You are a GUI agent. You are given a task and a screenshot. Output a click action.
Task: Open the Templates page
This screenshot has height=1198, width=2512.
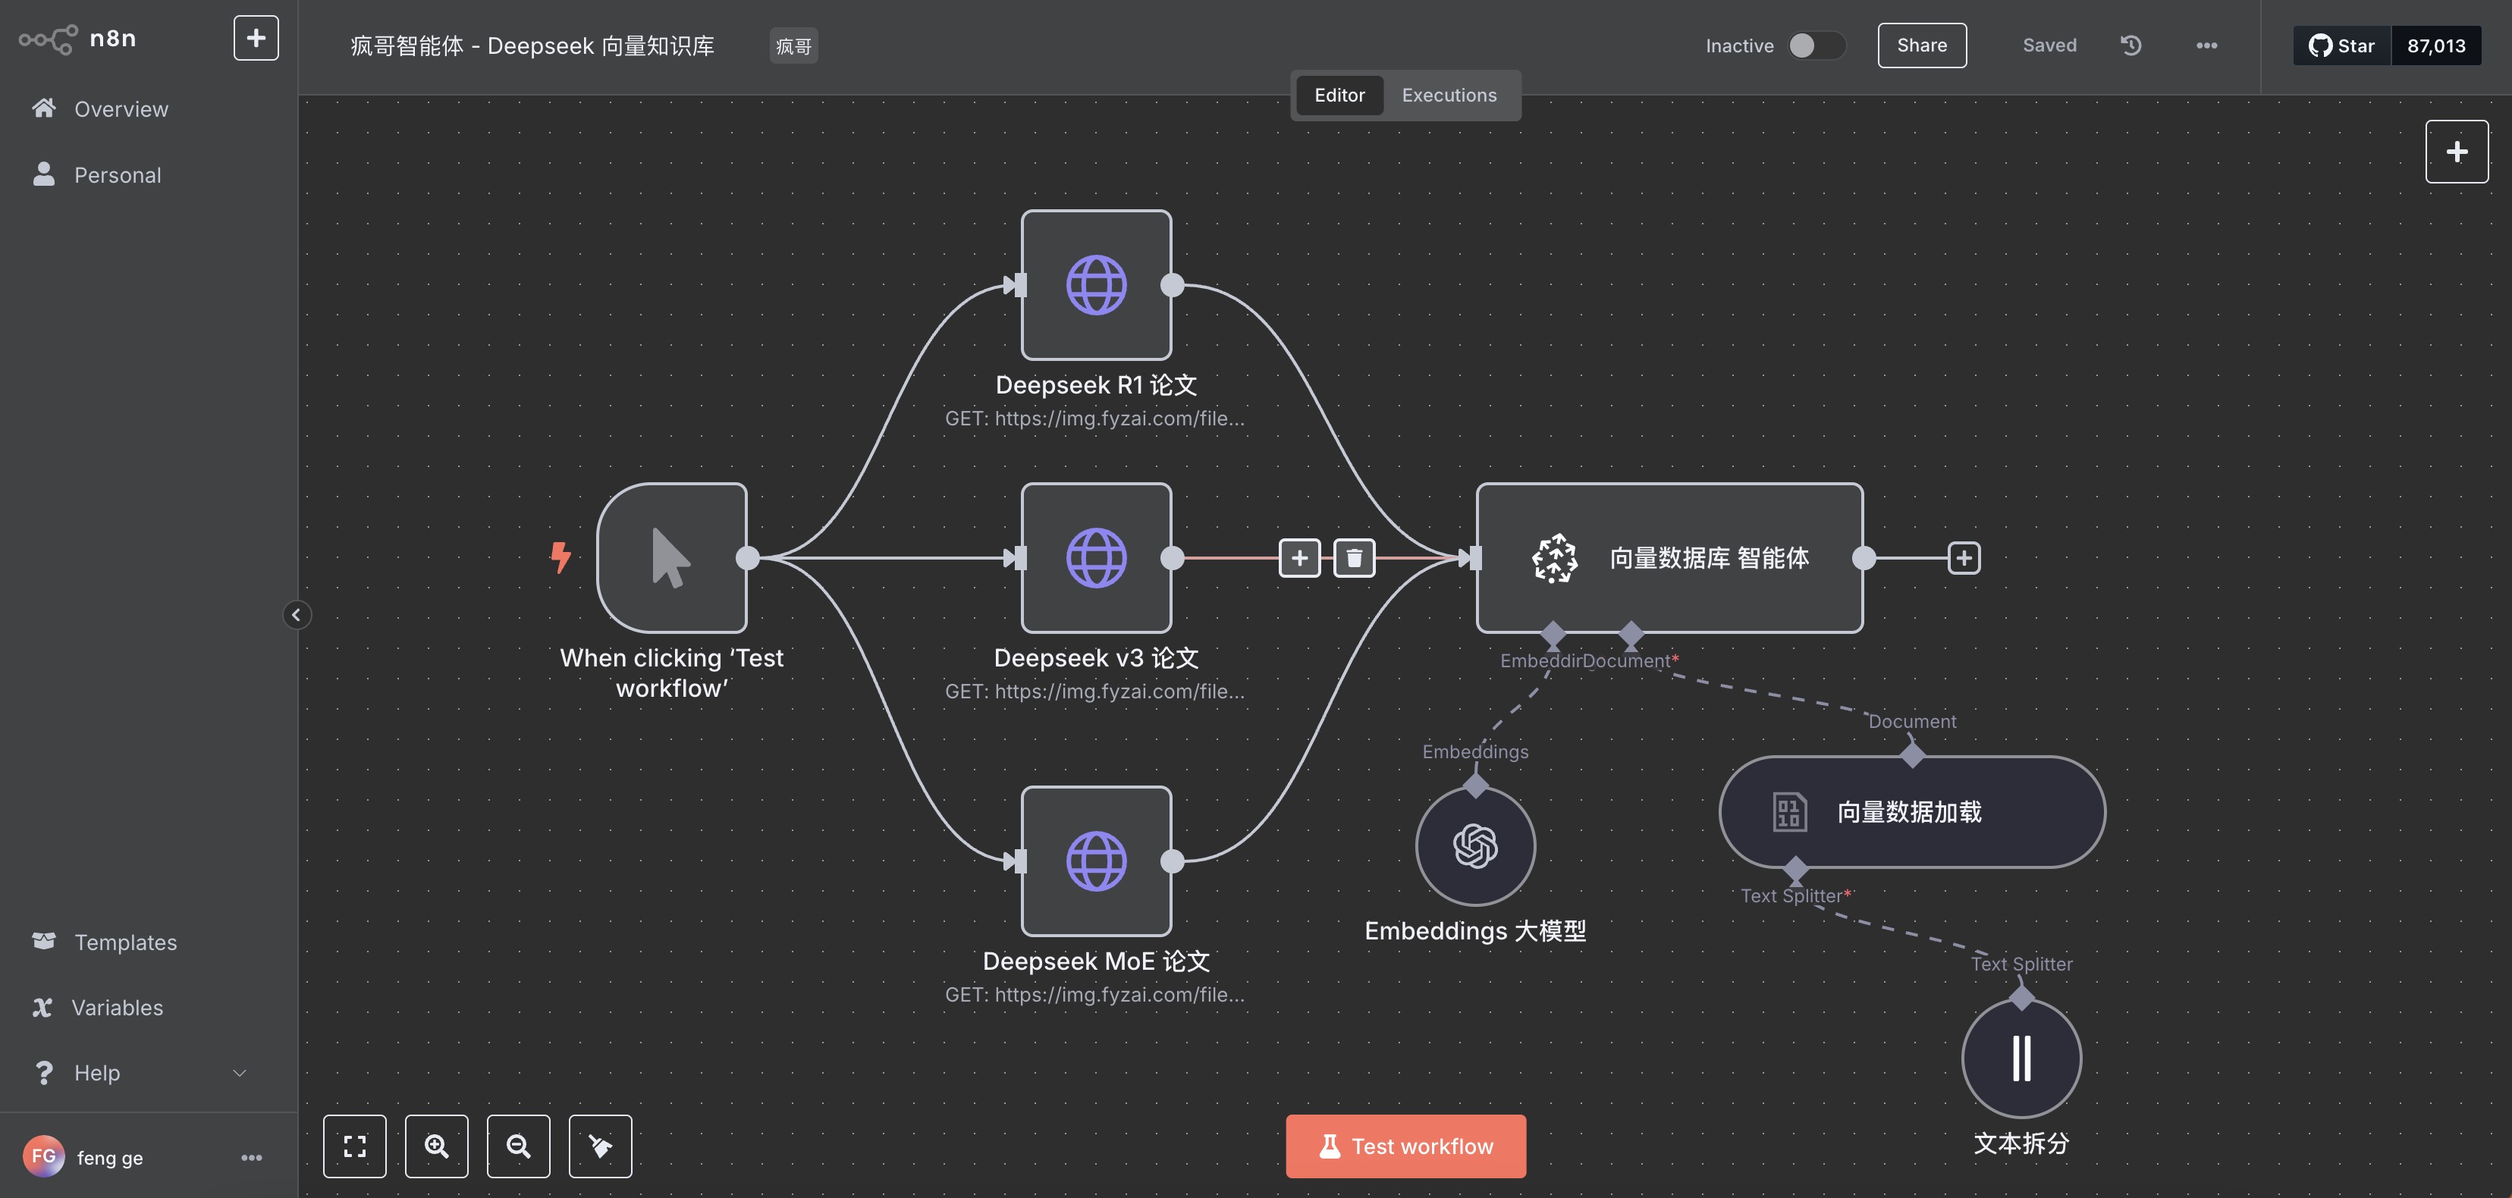[125, 942]
